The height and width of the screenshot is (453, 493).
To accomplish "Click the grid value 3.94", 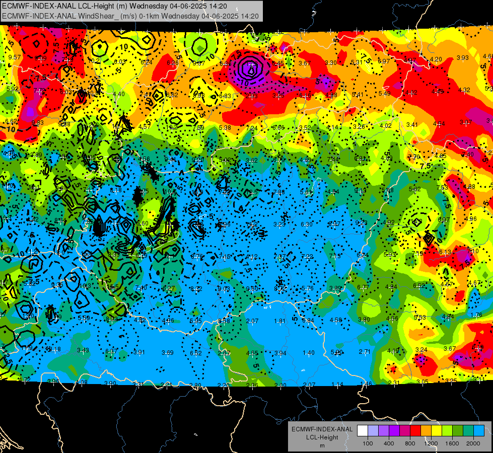I will [280, 353].
